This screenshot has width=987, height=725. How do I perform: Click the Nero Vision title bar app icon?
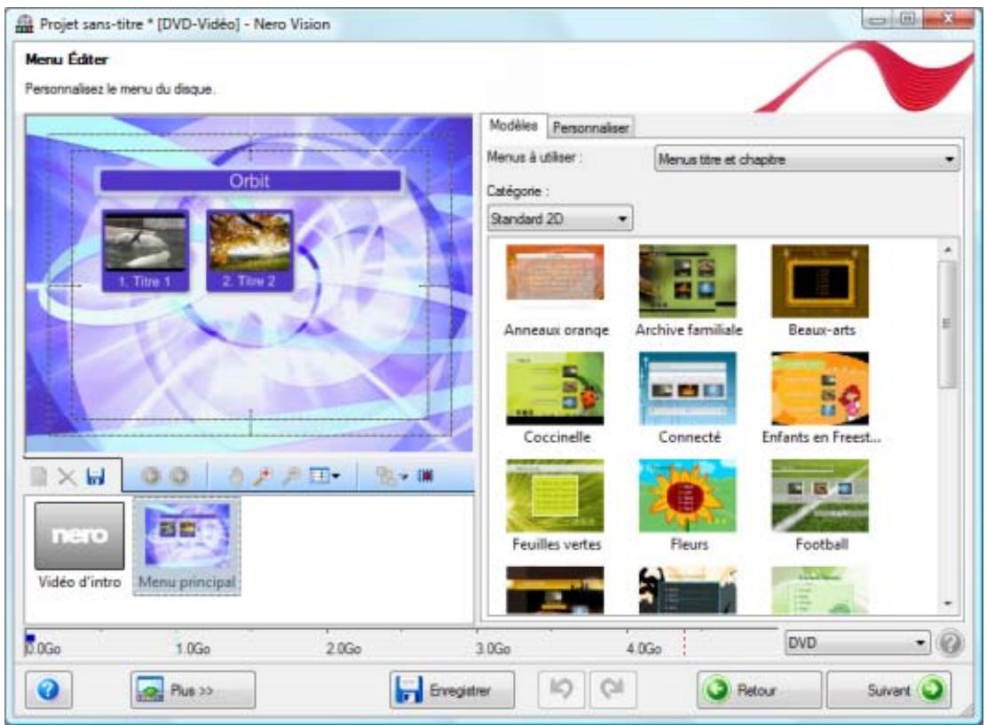pos(25,23)
